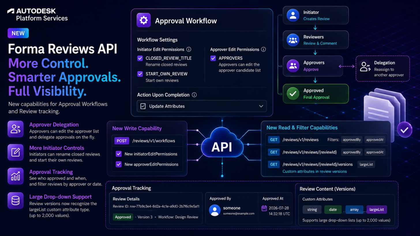Click Custom attributes in review versions link
The height and width of the screenshot is (236, 420).
point(315,171)
